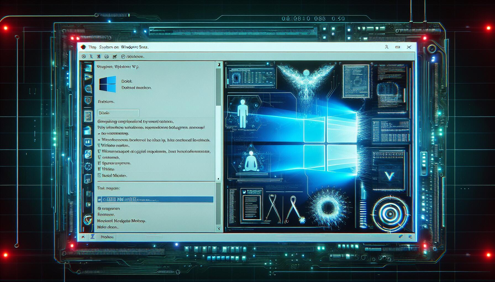Select the framed spiral icon in sidebar

[x=88, y=116]
